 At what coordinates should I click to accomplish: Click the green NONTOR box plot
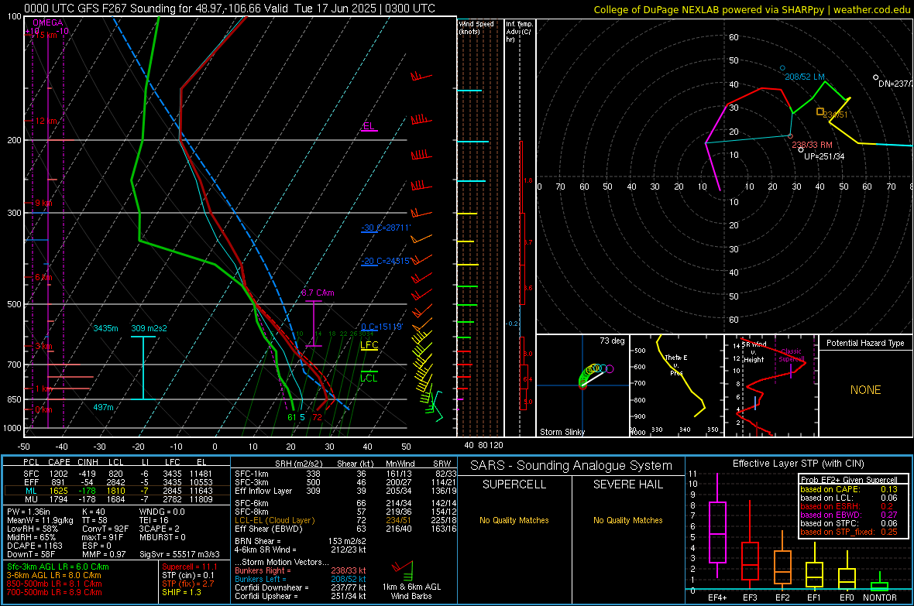point(880,583)
